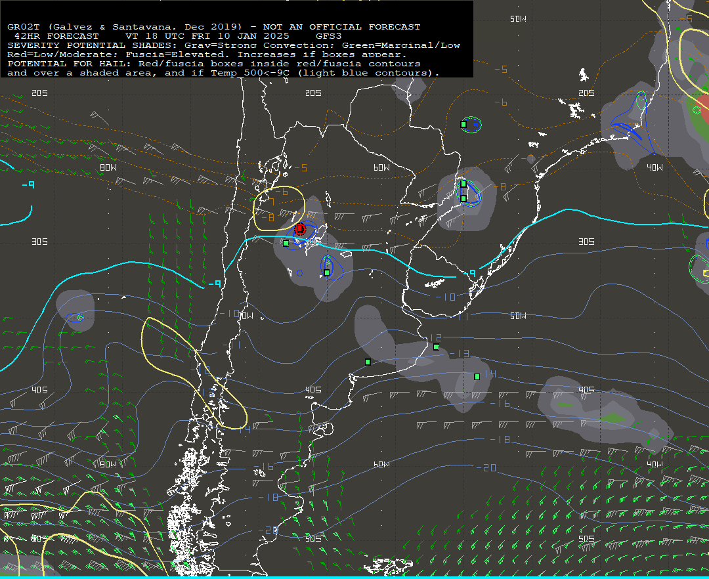Click the 'POTENTIAL FOR HAIL' legend line
The height and width of the screenshot is (579, 709).
tap(214, 63)
